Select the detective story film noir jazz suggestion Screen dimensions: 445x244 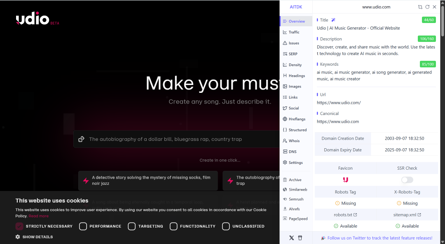[148, 180]
